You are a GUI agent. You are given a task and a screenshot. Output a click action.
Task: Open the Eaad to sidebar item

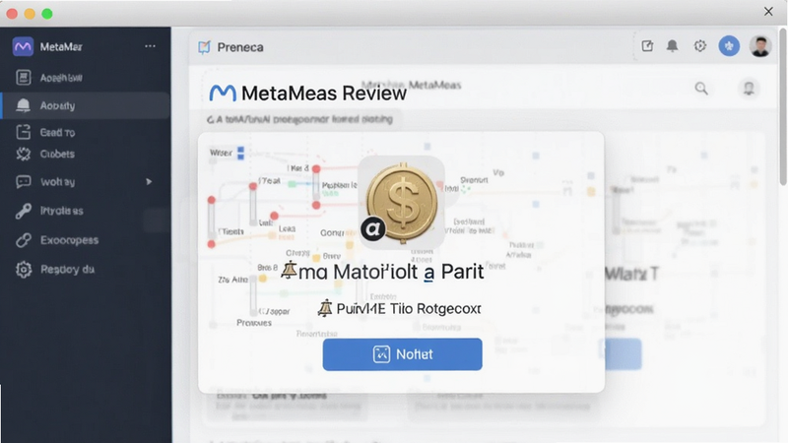[x=45, y=132]
